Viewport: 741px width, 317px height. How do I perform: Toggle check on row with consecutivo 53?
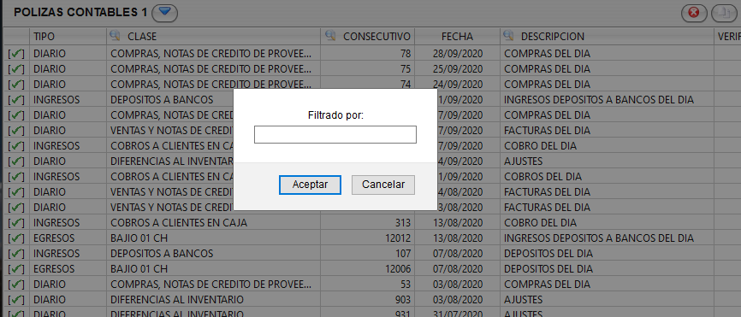click(x=16, y=285)
